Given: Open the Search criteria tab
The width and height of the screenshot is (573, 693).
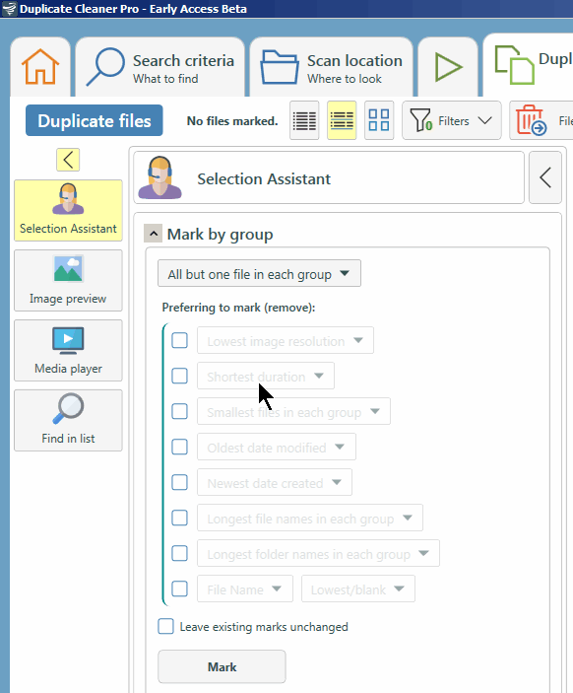Looking at the screenshot, I should (x=159, y=67).
